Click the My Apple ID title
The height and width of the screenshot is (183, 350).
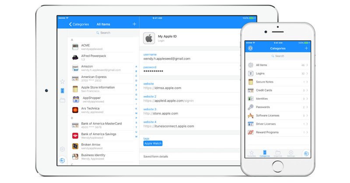(x=167, y=36)
